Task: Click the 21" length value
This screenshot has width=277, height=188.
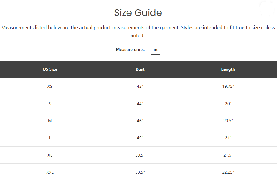Action: tap(228, 138)
